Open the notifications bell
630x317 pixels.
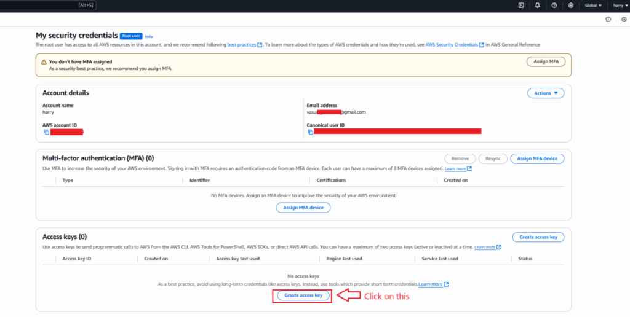538,6
